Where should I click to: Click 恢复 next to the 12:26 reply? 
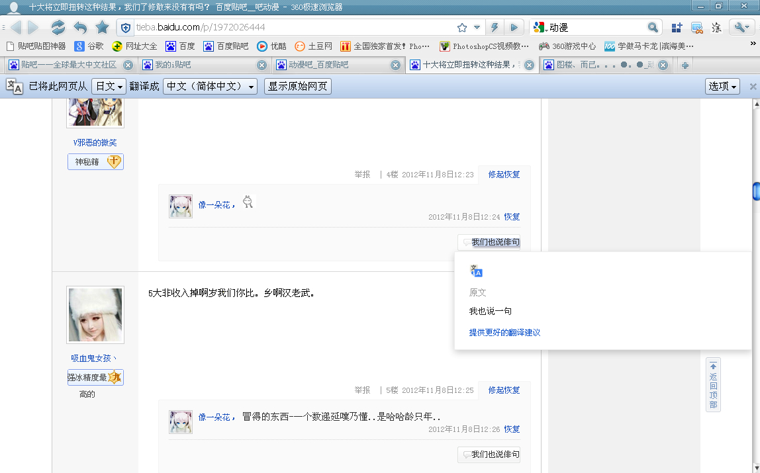pyautogui.click(x=512, y=429)
